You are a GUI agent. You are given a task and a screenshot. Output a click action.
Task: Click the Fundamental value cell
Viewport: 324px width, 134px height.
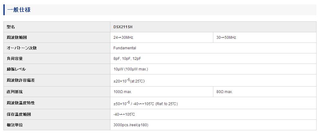click(x=125, y=48)
